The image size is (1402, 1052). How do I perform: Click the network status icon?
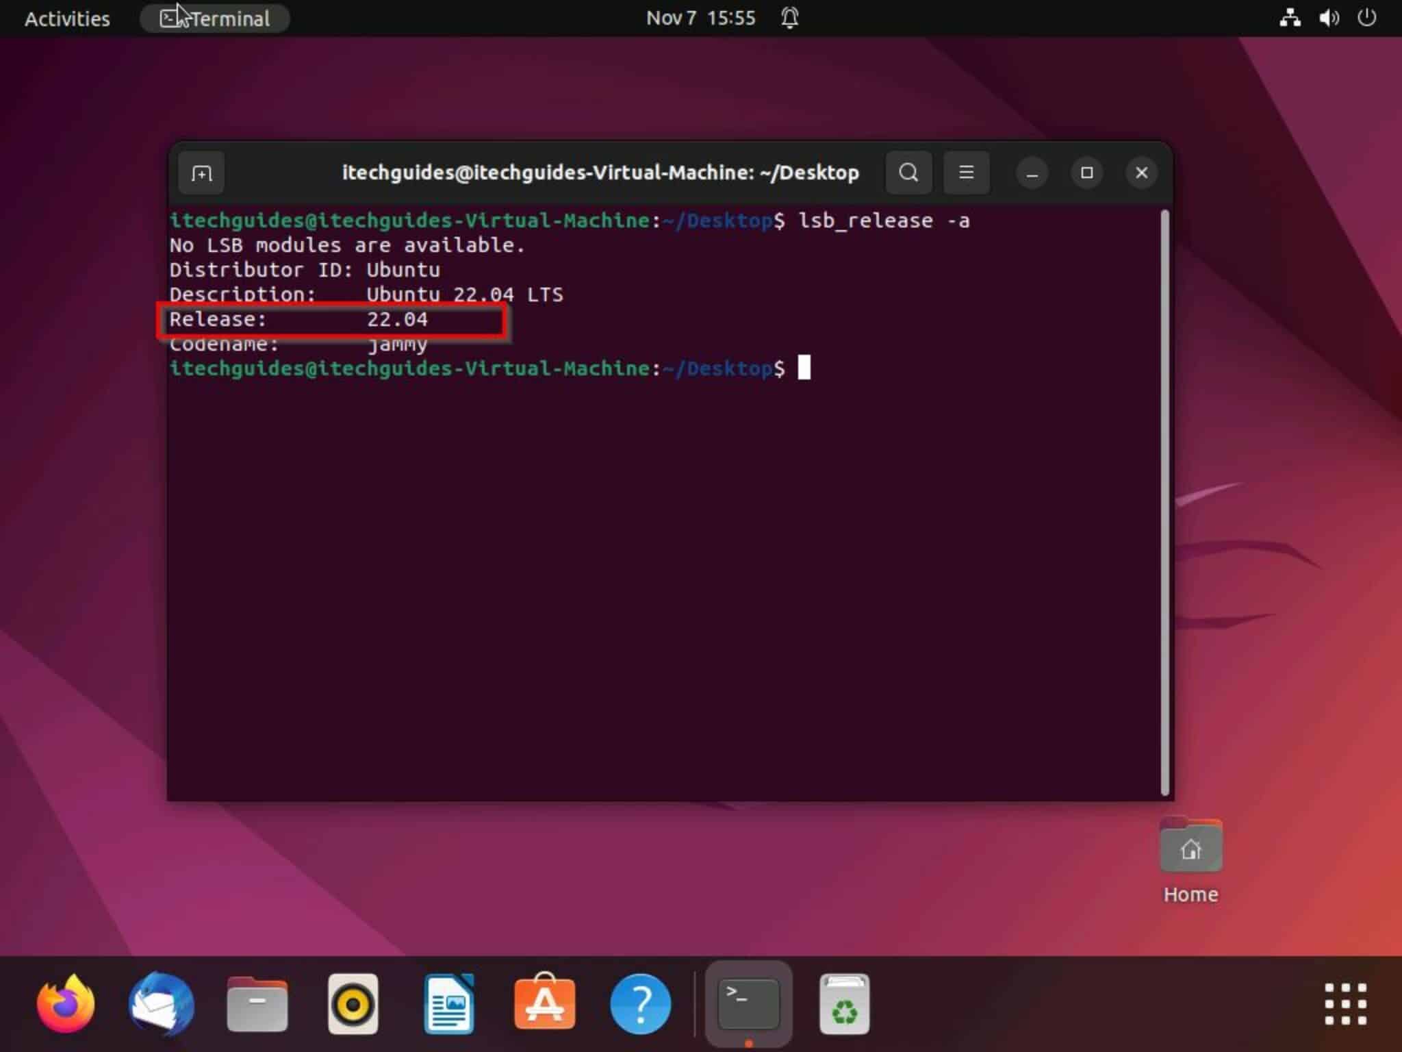(x=1290, y=18)
